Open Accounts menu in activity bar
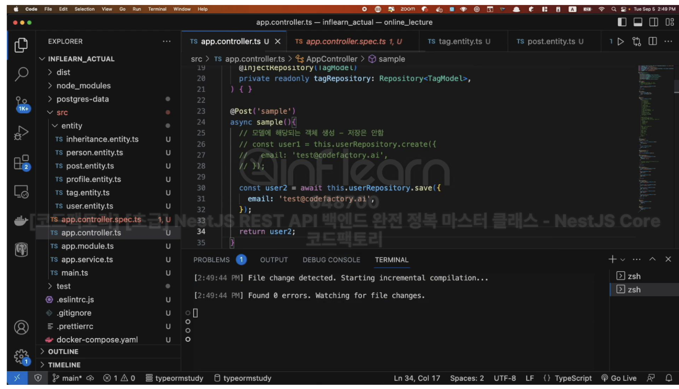The image size is (679, 389). [x=21, y=327]
